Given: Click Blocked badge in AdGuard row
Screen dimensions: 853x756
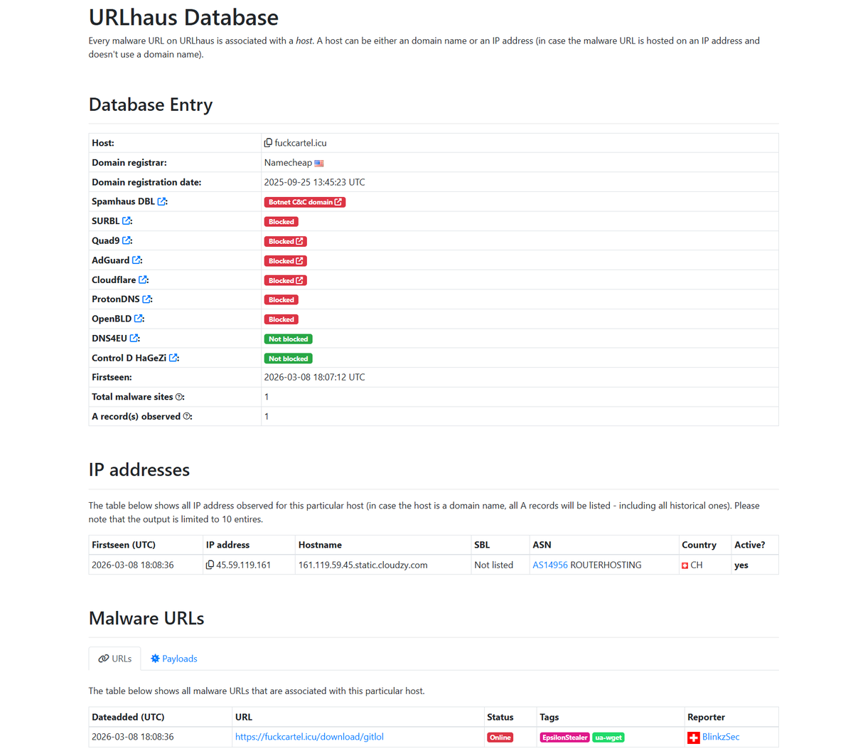Looking at the screenshot, I should 286,261.
